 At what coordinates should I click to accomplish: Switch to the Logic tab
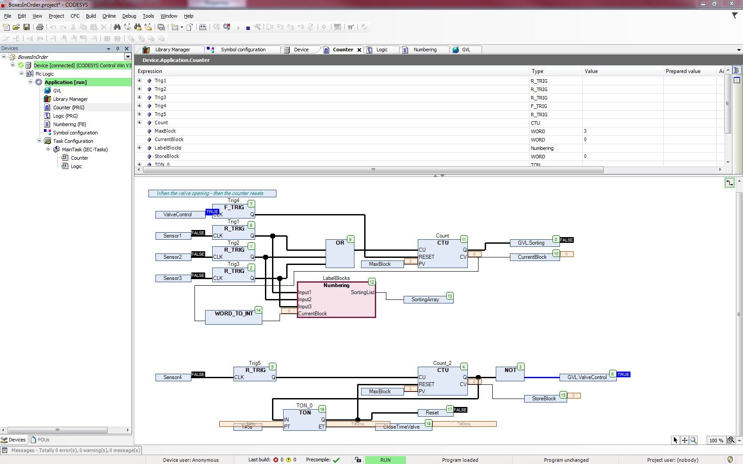(x=382, y=50)
